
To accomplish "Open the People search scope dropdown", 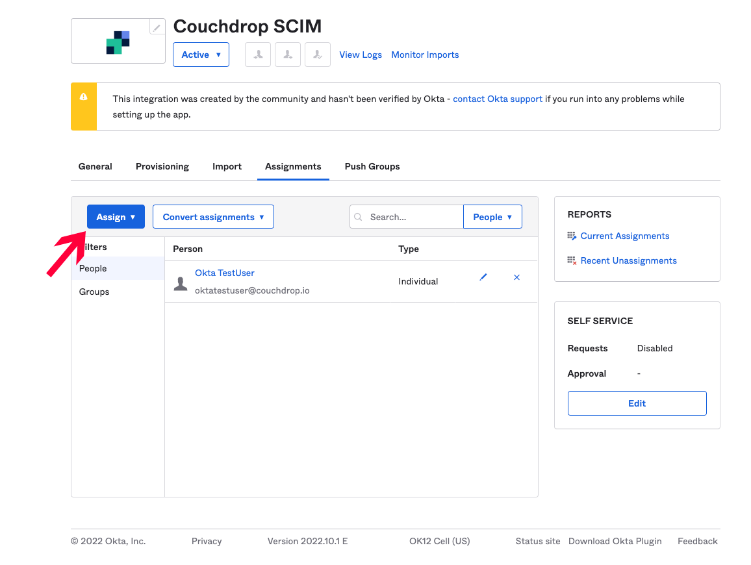I will coord(492,217).
